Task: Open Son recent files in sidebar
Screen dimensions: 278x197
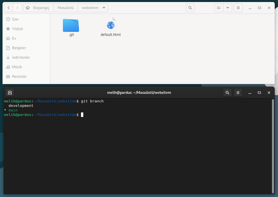Action: tap(15, 19)
